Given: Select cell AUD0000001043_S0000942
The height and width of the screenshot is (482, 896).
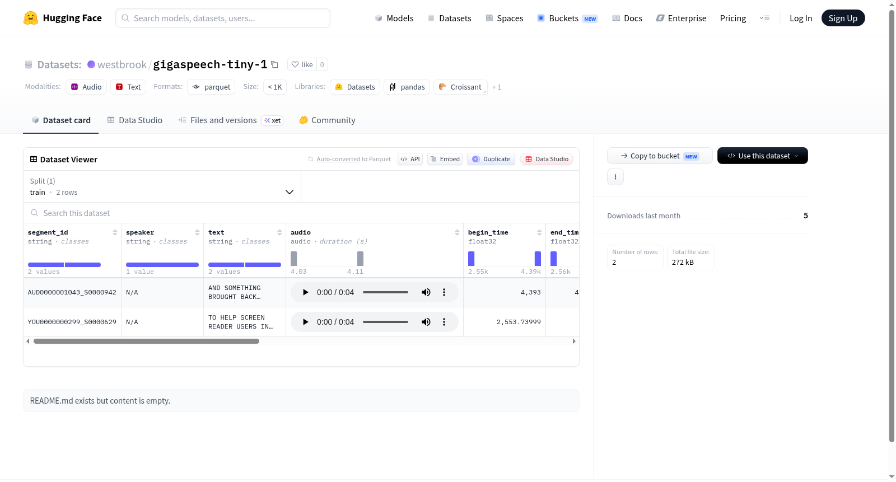Looking at the screenshot, I should point(72,292).
